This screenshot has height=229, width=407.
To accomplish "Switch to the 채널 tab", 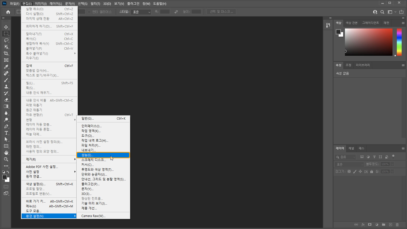I will (351, 148).
